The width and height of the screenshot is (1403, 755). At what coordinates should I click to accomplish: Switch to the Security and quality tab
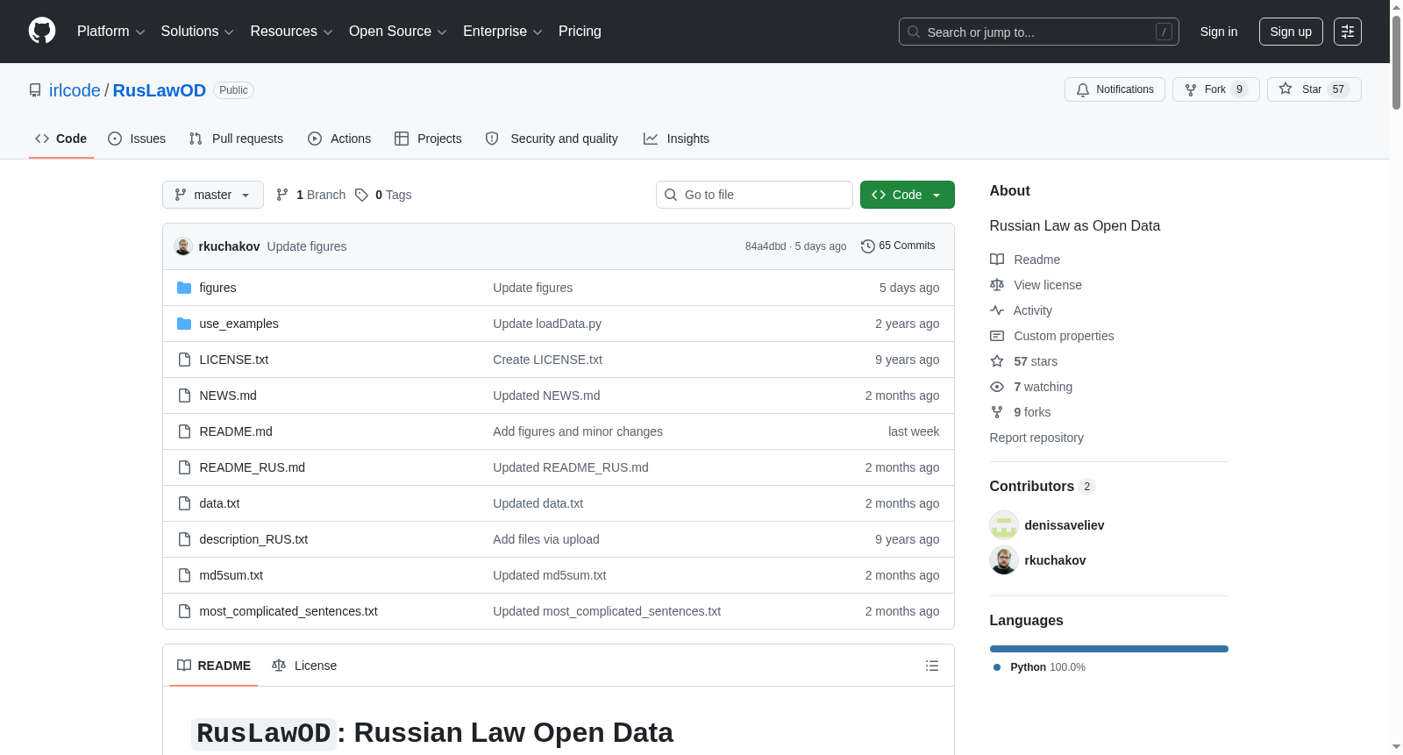point(552,139)
